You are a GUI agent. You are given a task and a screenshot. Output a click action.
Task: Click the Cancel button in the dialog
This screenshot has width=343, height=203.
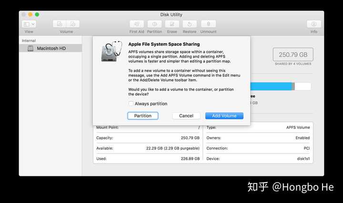coord(186,116)
